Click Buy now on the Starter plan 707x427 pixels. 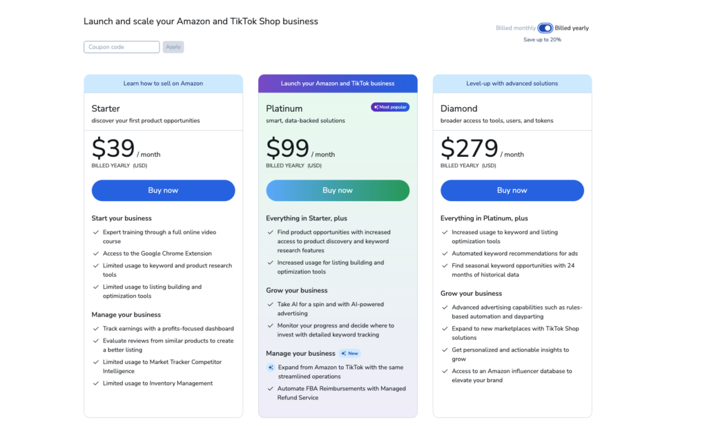pos(163,190)
